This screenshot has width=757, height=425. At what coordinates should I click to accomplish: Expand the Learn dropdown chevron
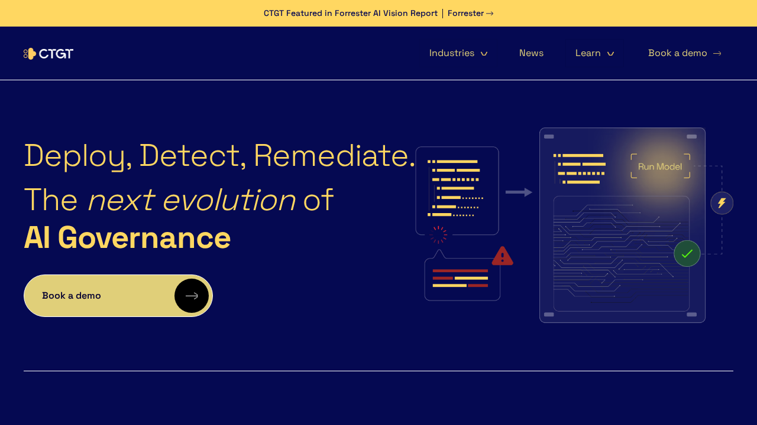click(x=611, y=54)
